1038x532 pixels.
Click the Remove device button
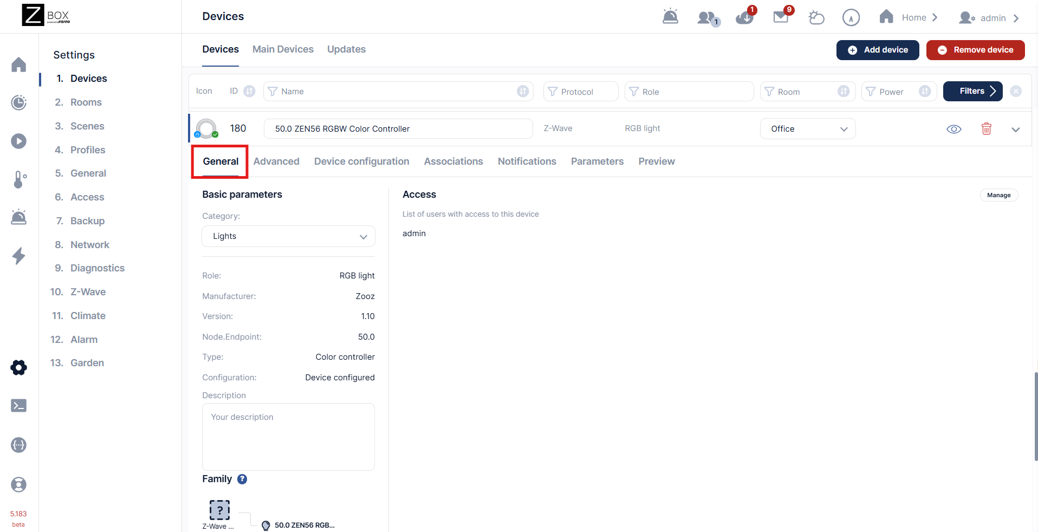(976, 50)
